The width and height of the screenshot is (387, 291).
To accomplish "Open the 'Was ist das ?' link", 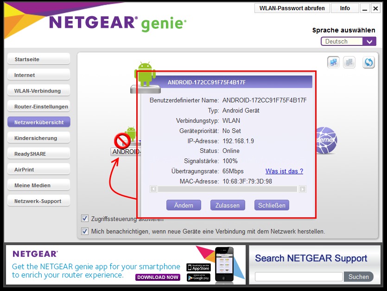I will pos(284,171).
